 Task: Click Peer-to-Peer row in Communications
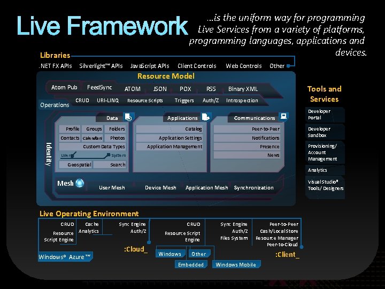[x=247, y=129]
